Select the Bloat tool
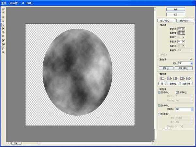Viewport: 196px width, 147px height. [x=3, y=24]
